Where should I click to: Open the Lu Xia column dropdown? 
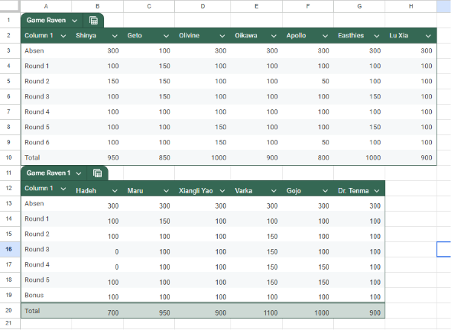[428, 36]
